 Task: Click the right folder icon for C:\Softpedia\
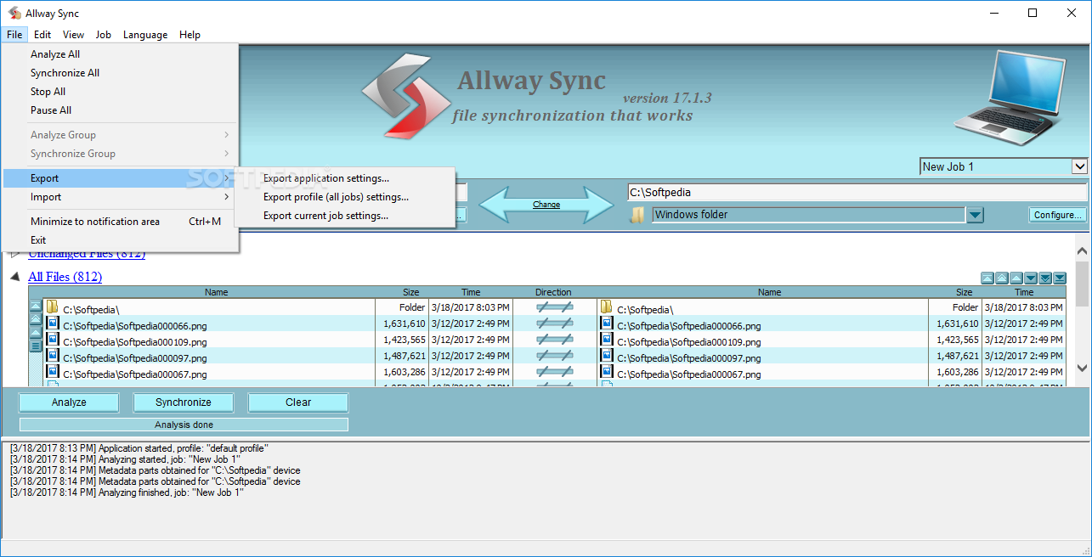(606, 307)
